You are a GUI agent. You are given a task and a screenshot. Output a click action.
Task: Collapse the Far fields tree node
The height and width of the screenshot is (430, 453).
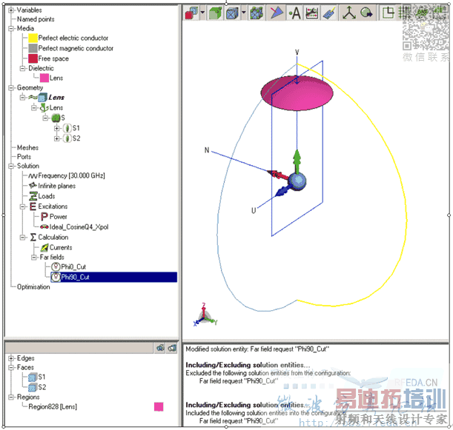34,258
